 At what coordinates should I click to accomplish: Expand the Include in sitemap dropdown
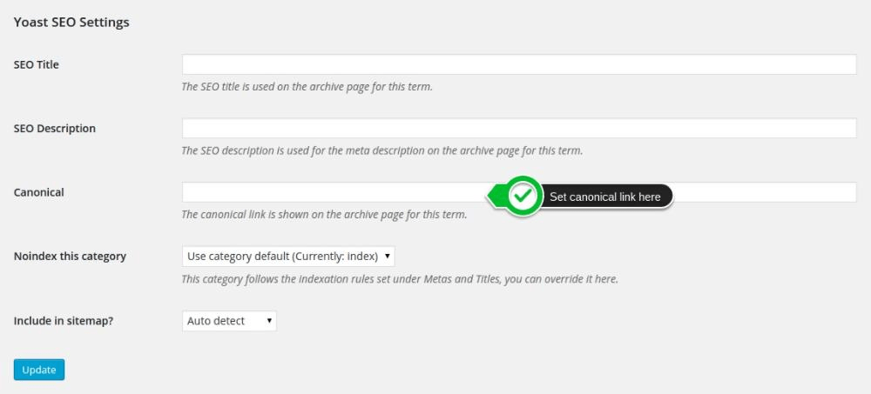229,321
